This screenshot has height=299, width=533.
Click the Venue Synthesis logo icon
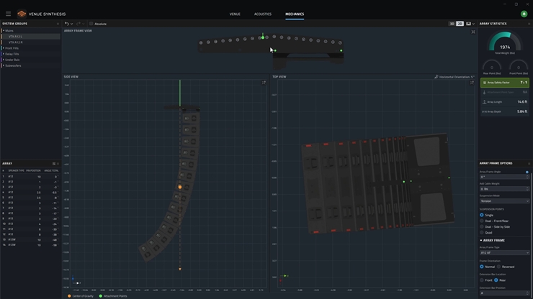(x=22, y=14)
